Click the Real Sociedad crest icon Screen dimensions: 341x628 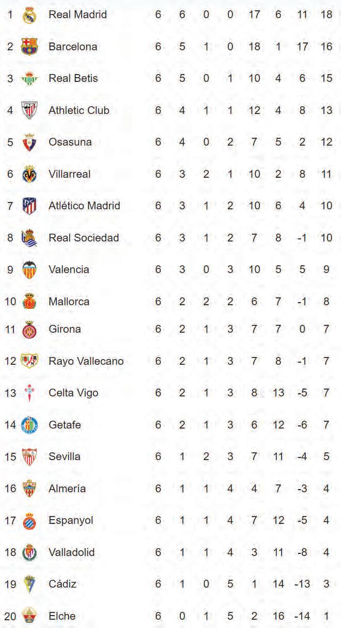coord(29,238)
